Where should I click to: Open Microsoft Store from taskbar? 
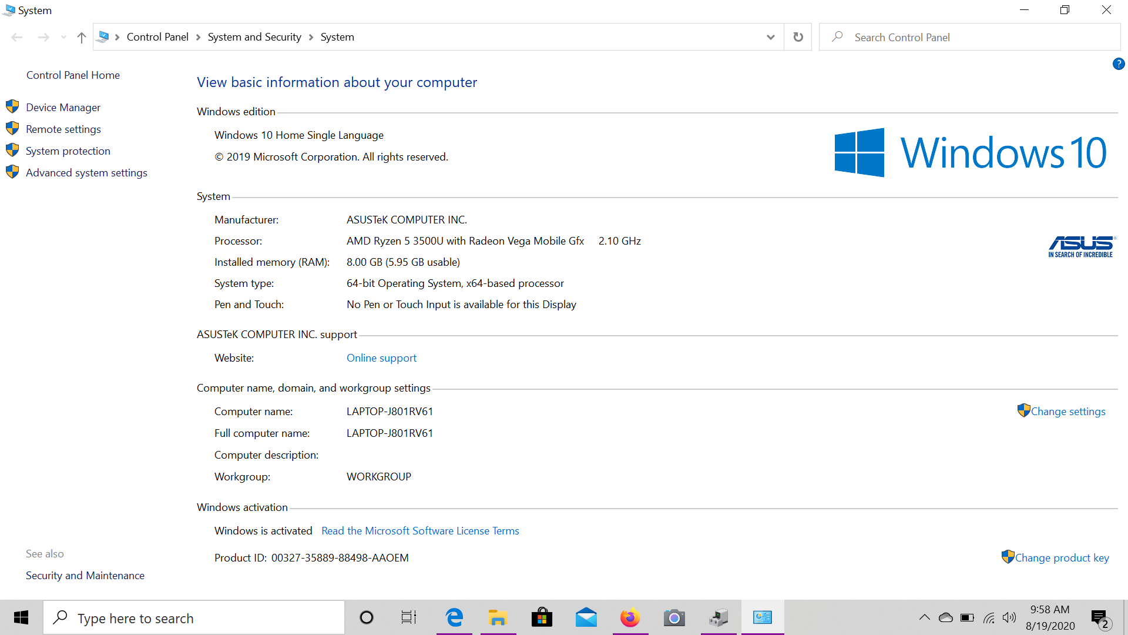click(542, 617)
